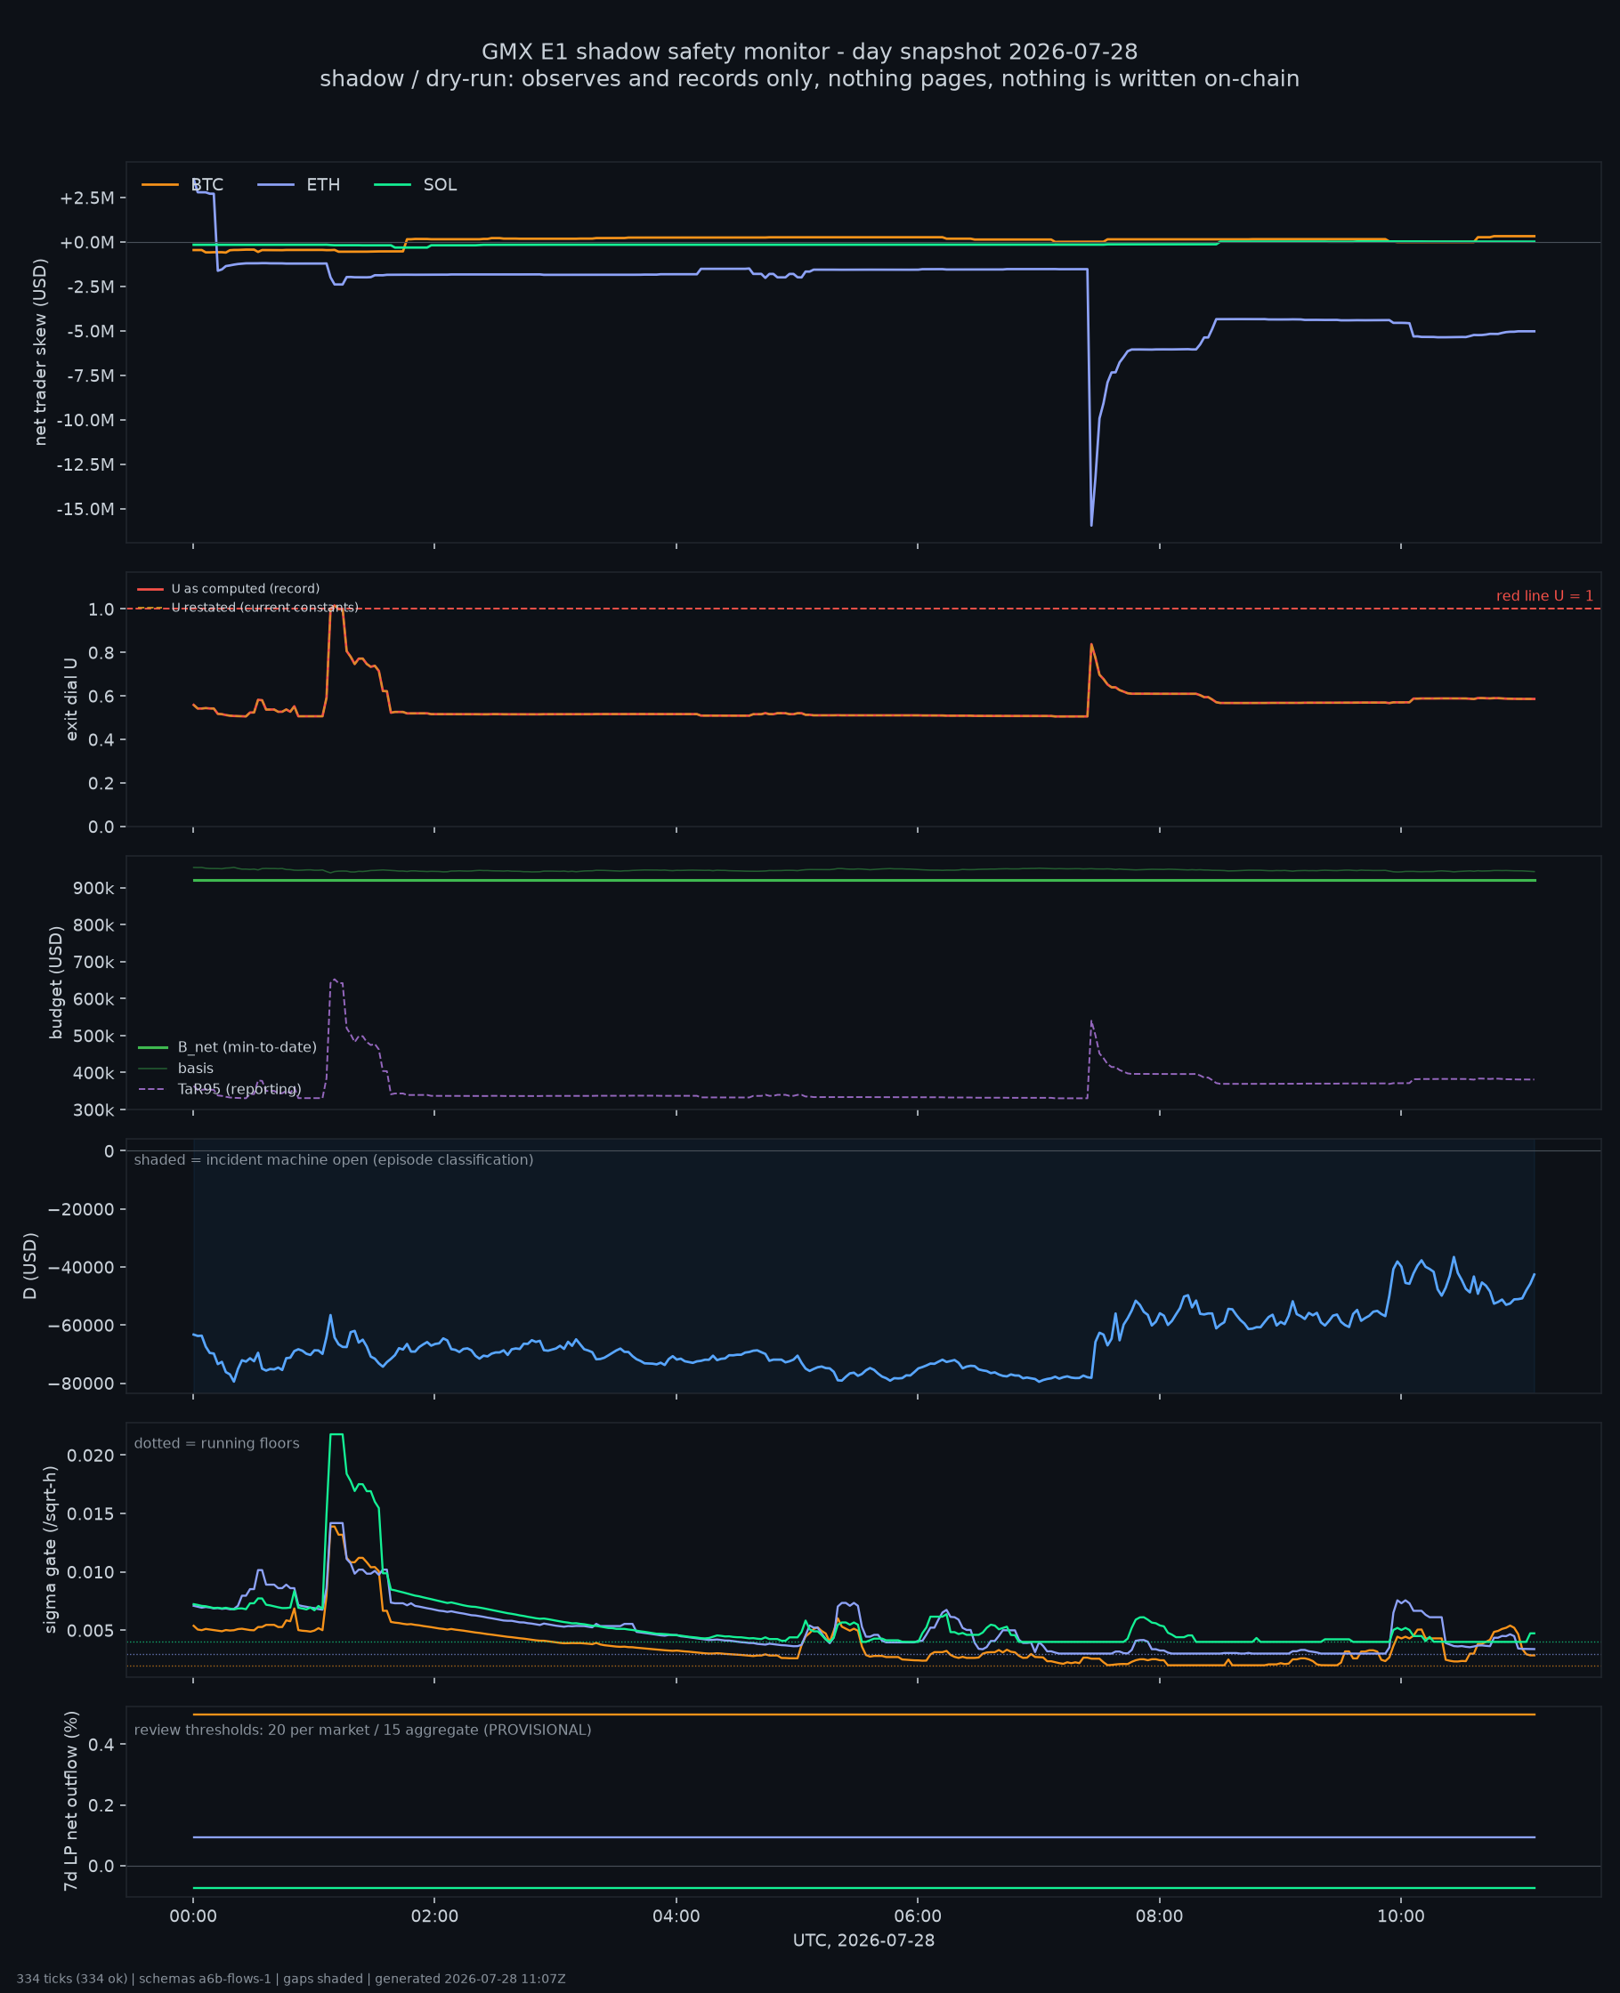Click the 'red line U = 1' annotation

tap(1544, 596)
